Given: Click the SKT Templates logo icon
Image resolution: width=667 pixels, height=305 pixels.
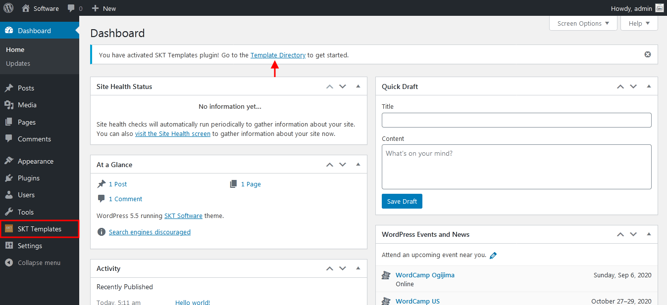Looking at the screenshot, I should click(9, 229).
